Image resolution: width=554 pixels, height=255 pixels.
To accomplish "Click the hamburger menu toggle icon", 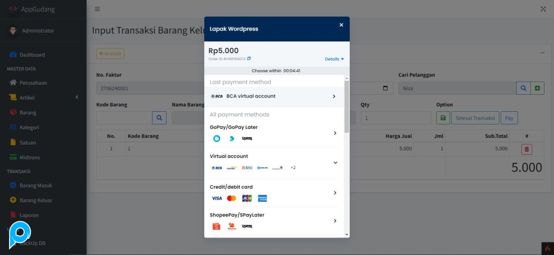I will point(97,9).
